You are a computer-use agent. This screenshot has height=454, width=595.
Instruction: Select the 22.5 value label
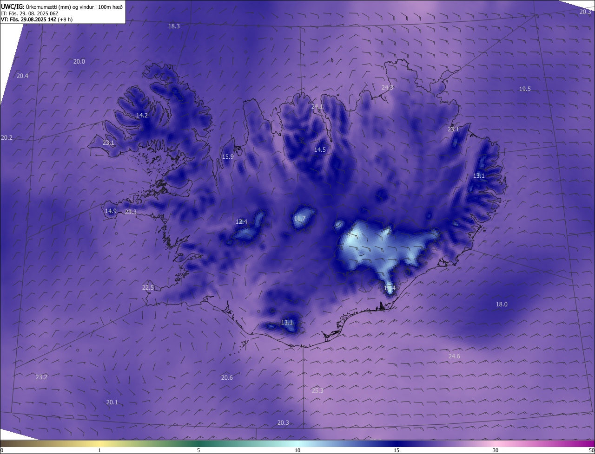pos(148,288)
